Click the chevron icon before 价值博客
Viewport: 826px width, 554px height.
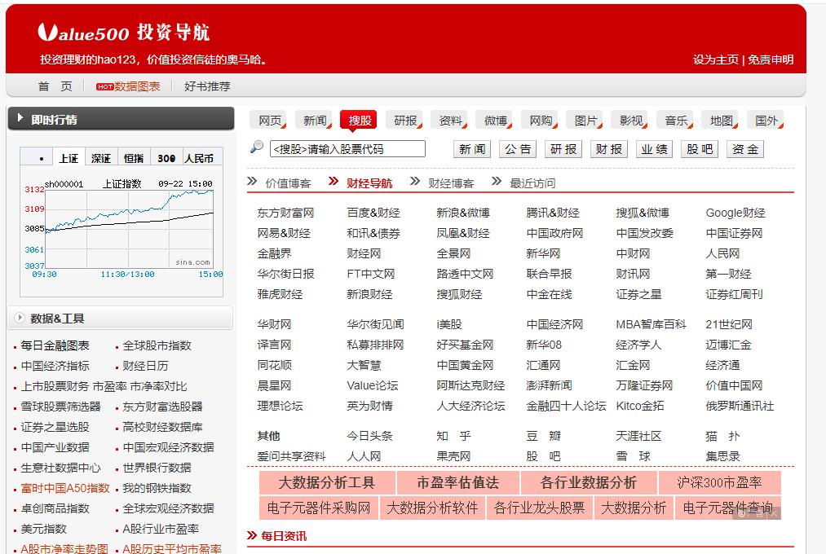click(252, 182)
